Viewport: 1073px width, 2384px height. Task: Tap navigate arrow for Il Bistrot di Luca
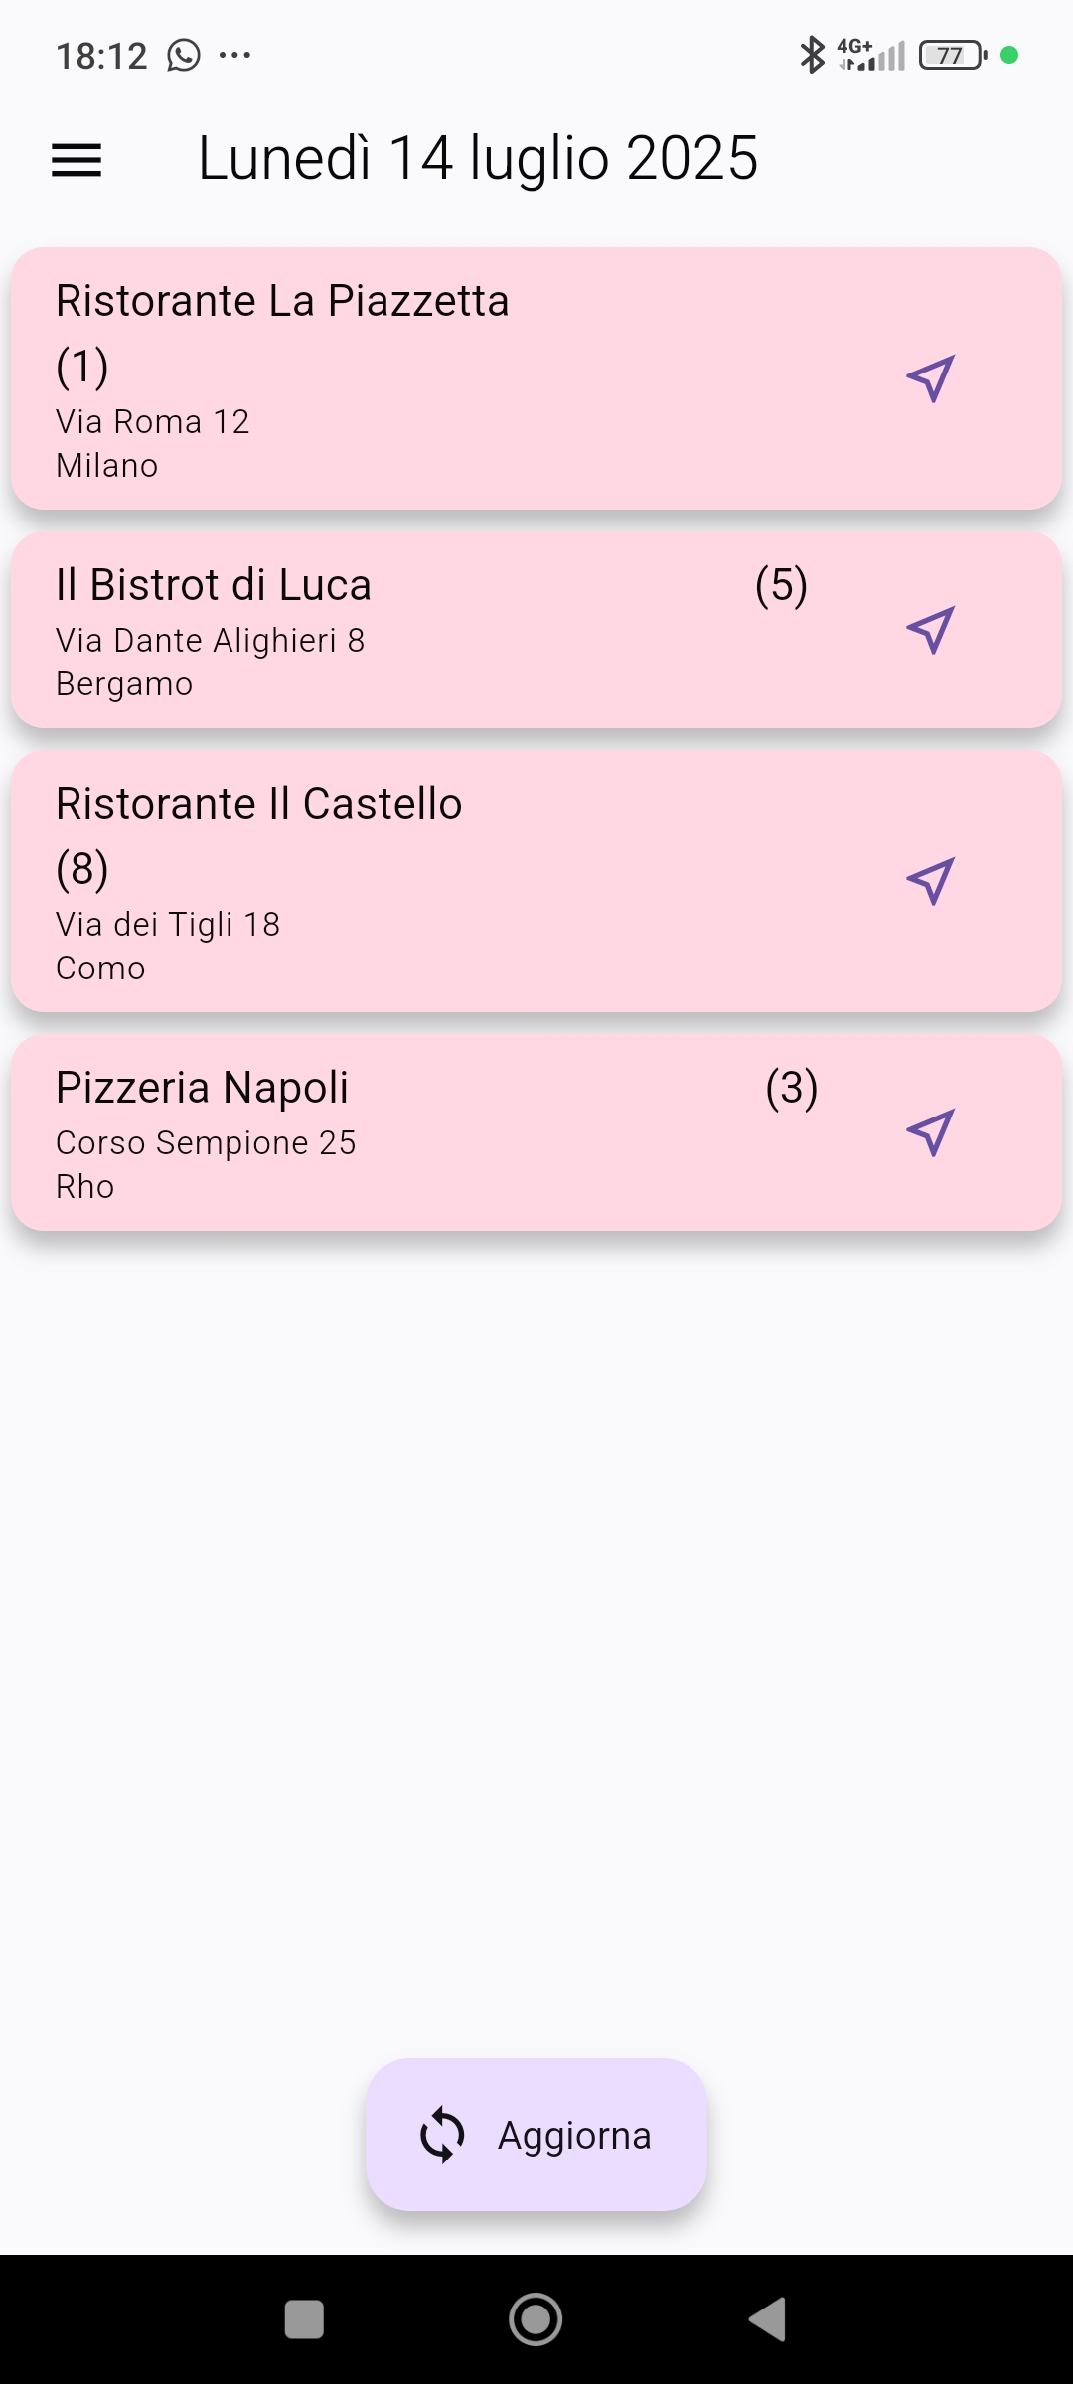click(930, 630)
